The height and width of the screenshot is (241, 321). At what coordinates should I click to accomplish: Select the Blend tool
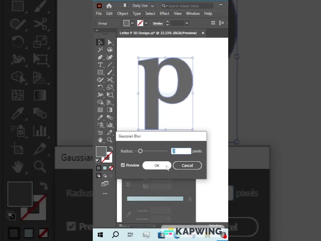[x=110, y=117]
